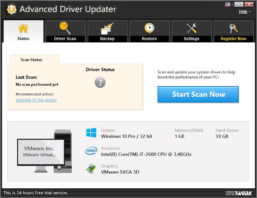
Task: Click the VMware computer illustration
Action: (x=44, y=151)
